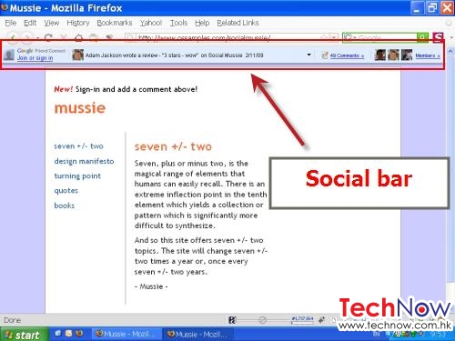Open the design manifesto page link

point(84,161)
